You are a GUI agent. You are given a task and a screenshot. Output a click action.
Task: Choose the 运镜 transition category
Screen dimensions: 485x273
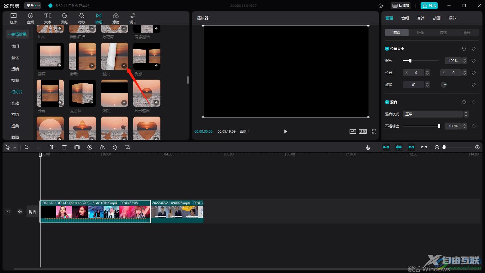pyautogui.click(x=15, y=69)
